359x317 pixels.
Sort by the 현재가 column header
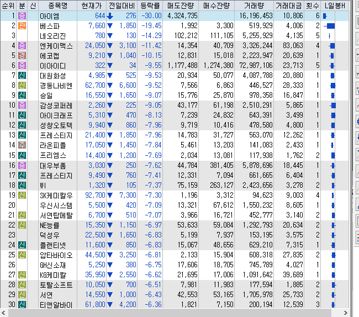click(92, 6)
